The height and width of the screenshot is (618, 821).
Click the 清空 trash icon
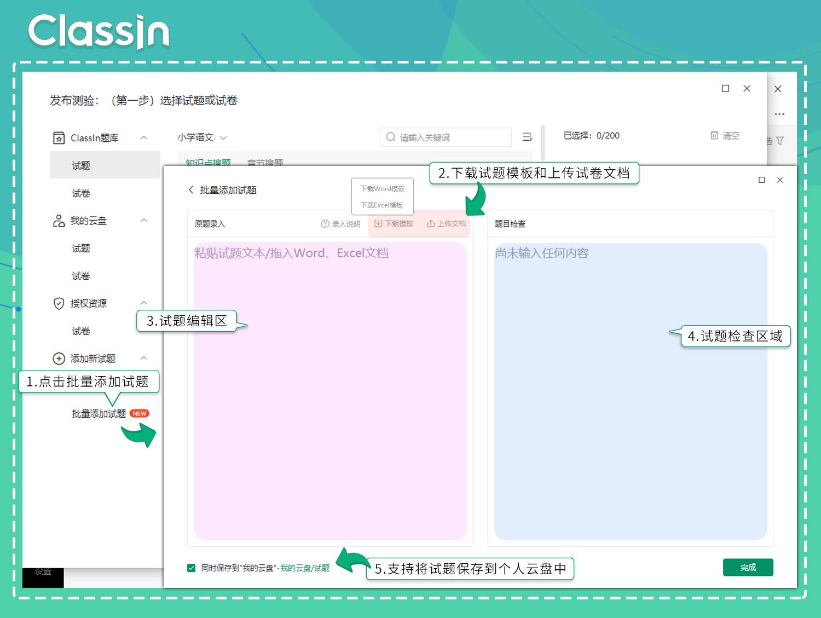tap(714, 135)
